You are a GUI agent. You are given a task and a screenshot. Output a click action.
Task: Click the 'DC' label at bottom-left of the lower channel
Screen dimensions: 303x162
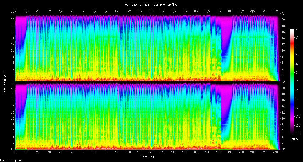(x=12, y=149)
